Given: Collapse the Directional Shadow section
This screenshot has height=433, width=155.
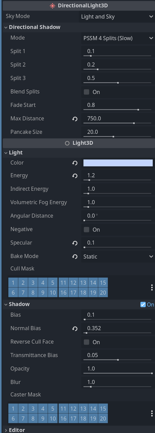Looking at the screenshot, I should pyautogui.click(x=6, y=27).
